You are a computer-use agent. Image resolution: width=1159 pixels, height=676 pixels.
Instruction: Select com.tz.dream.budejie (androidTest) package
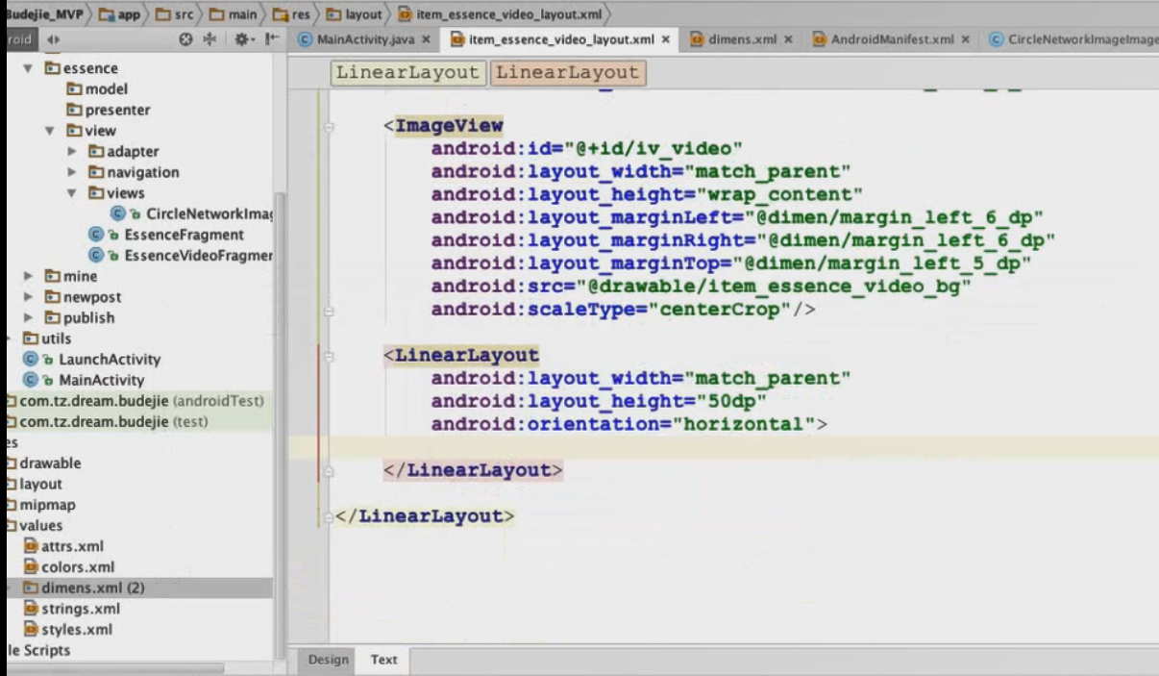(x=135, y=401)
